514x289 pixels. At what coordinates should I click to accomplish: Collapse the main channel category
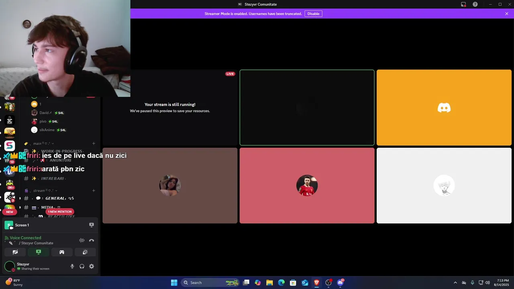39,143
